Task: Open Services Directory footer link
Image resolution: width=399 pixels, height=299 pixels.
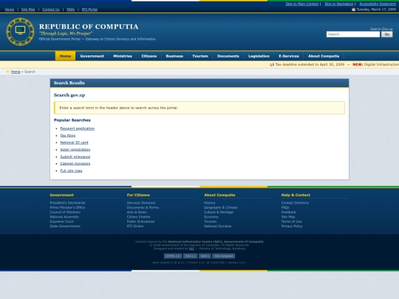Action: (x=141, y=203)
